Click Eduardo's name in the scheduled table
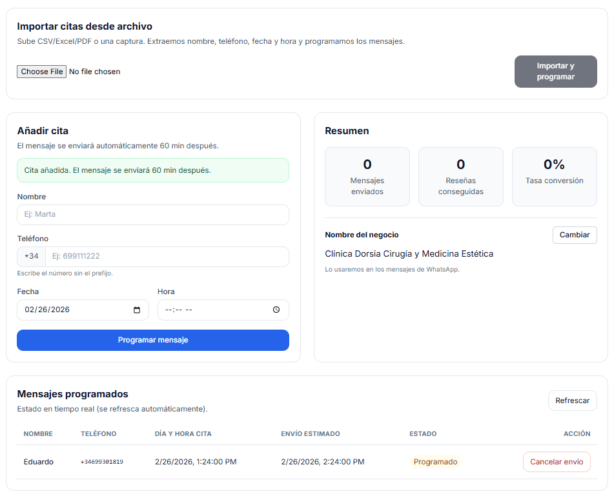This screenshot has width=614, height=496. pos(39,462)
